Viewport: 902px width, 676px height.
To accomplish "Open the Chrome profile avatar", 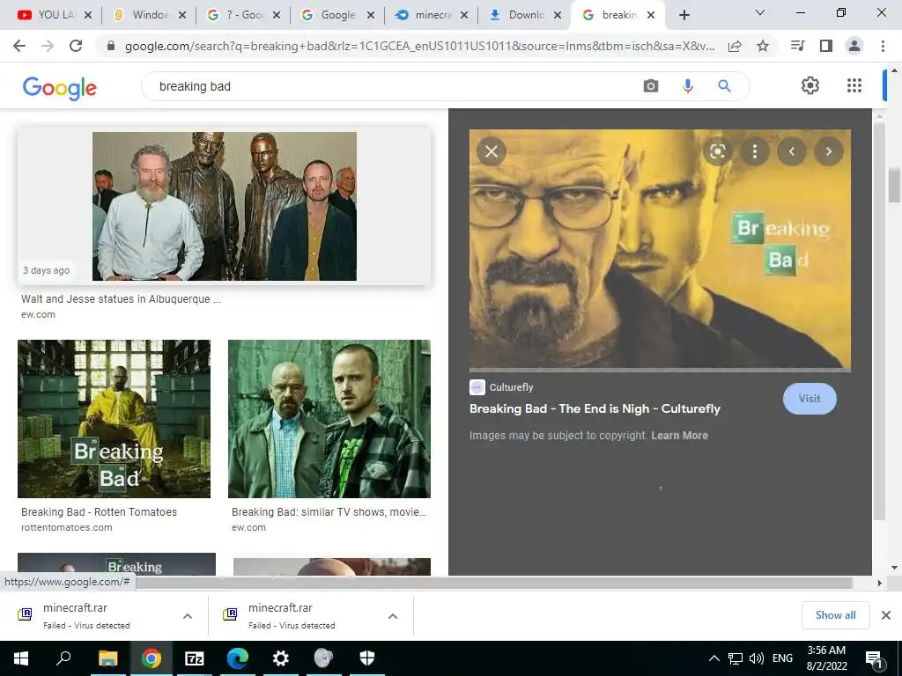I will pos(854,46).
